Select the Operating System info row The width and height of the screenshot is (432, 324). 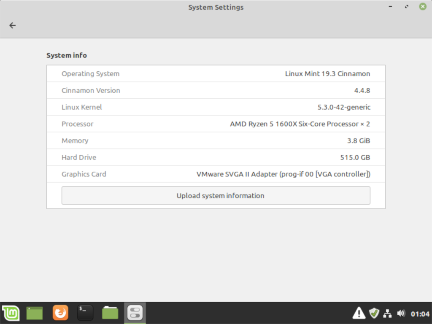(x=216, y=73)
